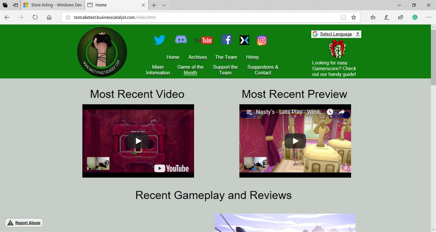
Task: Refresh the current page
Action: pyautogui.click(x=35, y=17)
